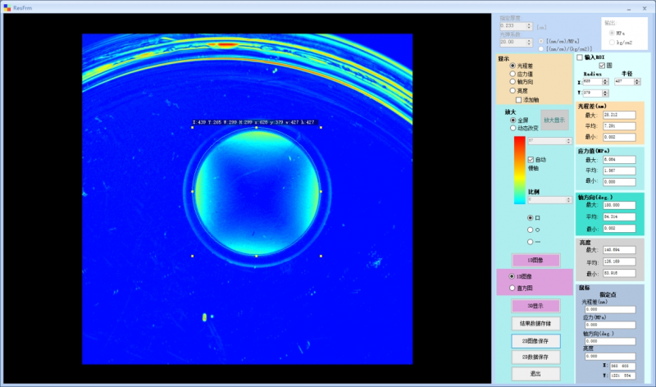Screen dimensions: 656x387
Task: Open the 3D显示 view
Action: [x=535, y=306]
